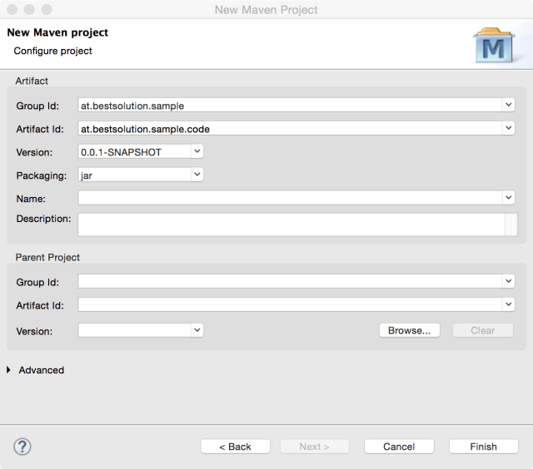533x469 pixels.
Task: Open the Artifact Id dropdown arrow
Action: click(x=508, y=128)
